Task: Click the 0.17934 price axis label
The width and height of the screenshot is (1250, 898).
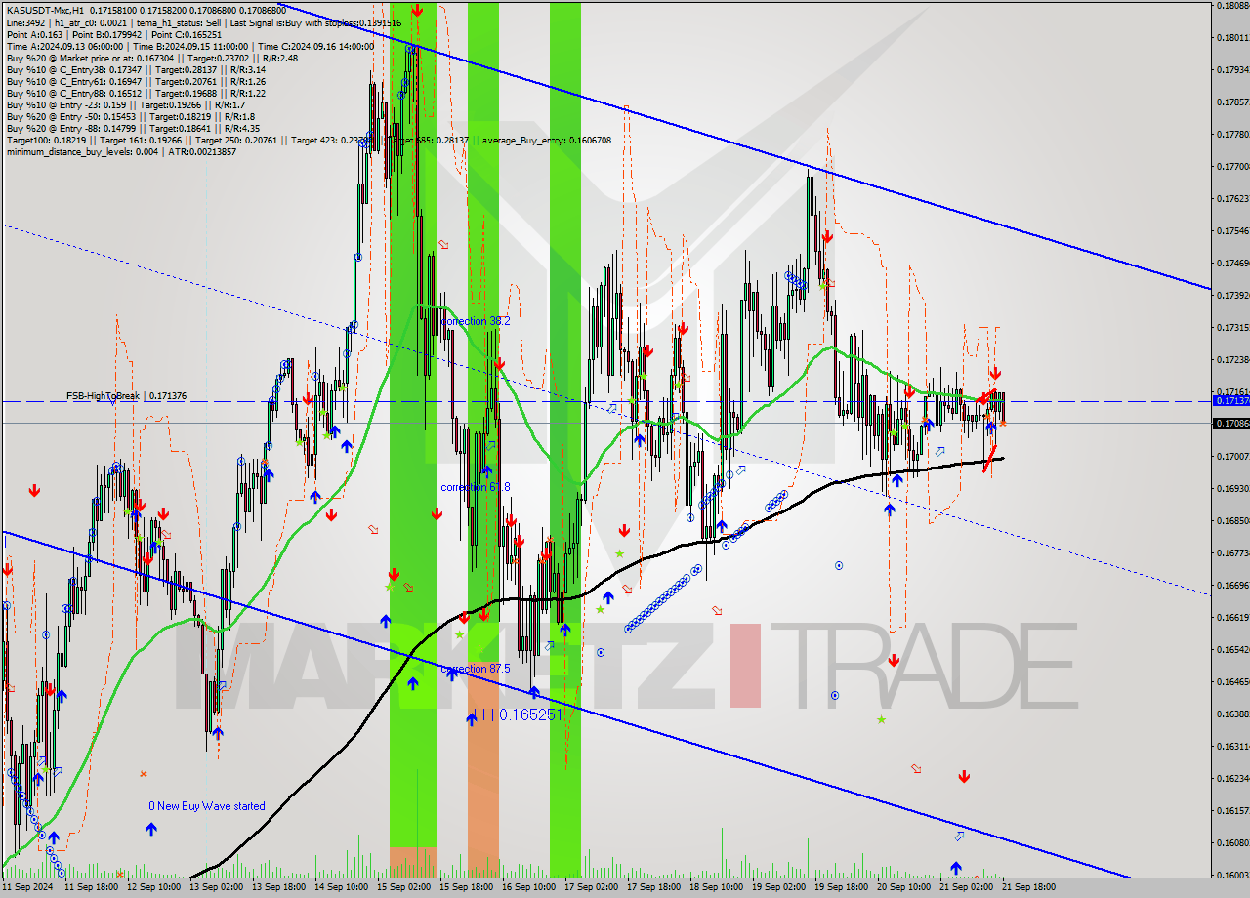Action: 1231,70
